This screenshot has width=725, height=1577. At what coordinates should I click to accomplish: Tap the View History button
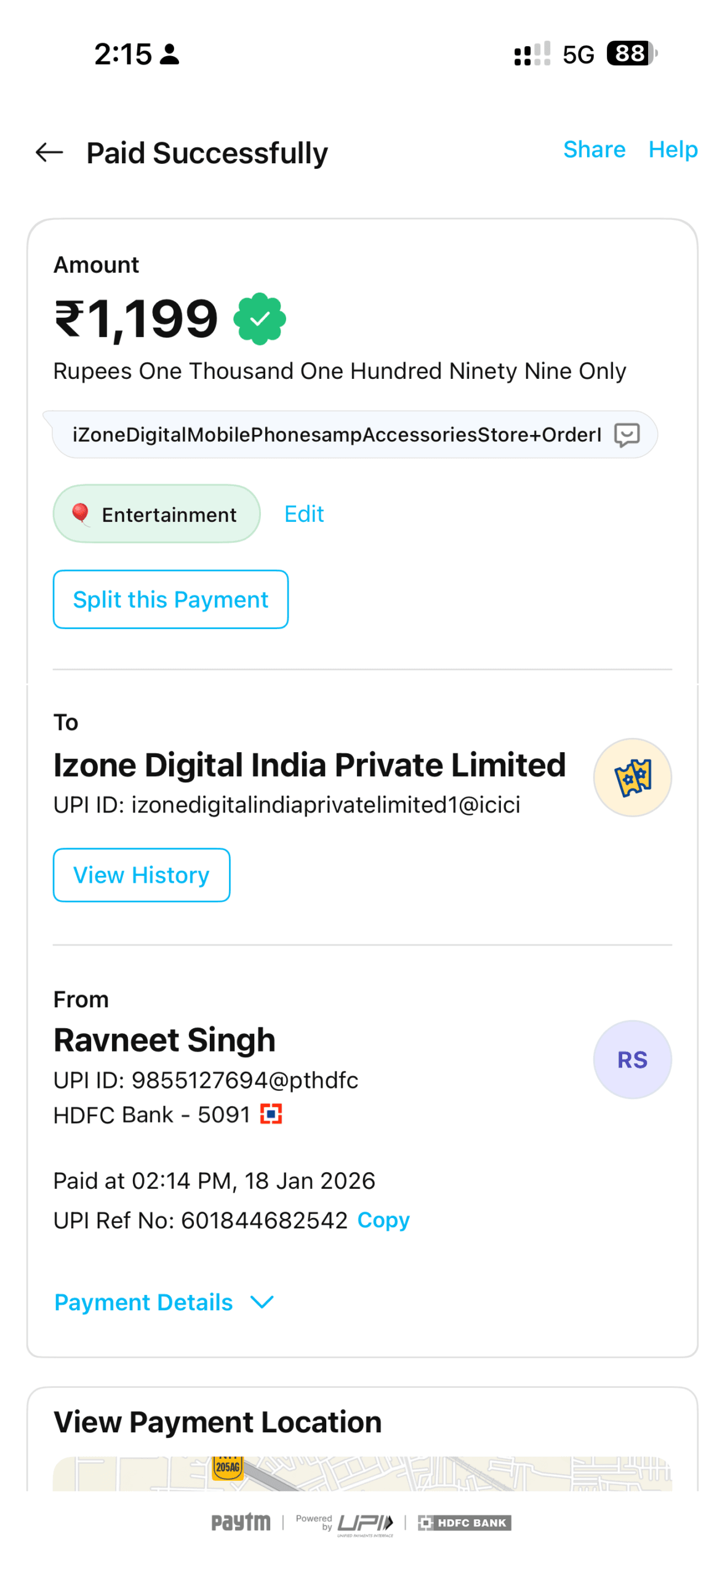point(142,875)
